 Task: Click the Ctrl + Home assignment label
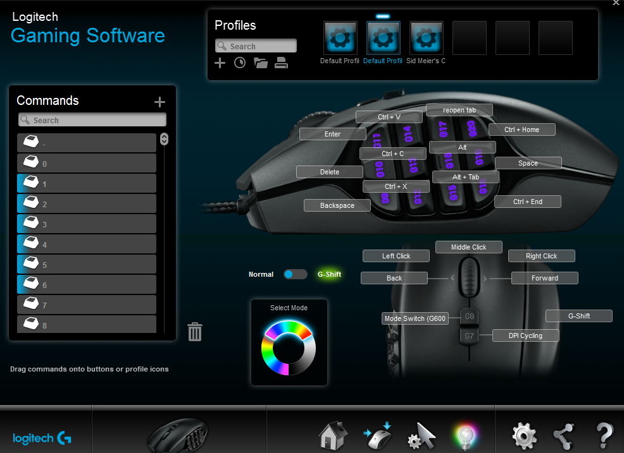coord(521,130)
